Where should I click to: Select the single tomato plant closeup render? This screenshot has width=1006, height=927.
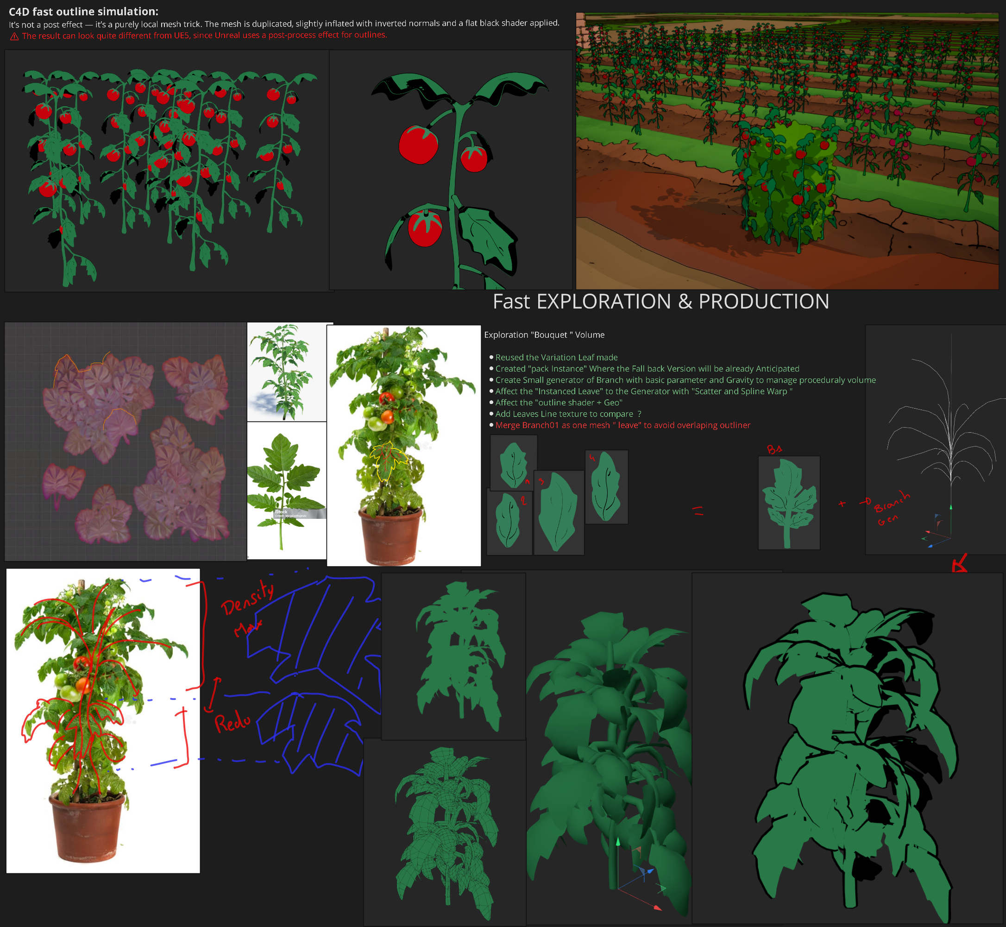point(450,170)
